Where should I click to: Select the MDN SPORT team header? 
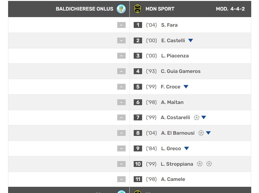point(160,9)
